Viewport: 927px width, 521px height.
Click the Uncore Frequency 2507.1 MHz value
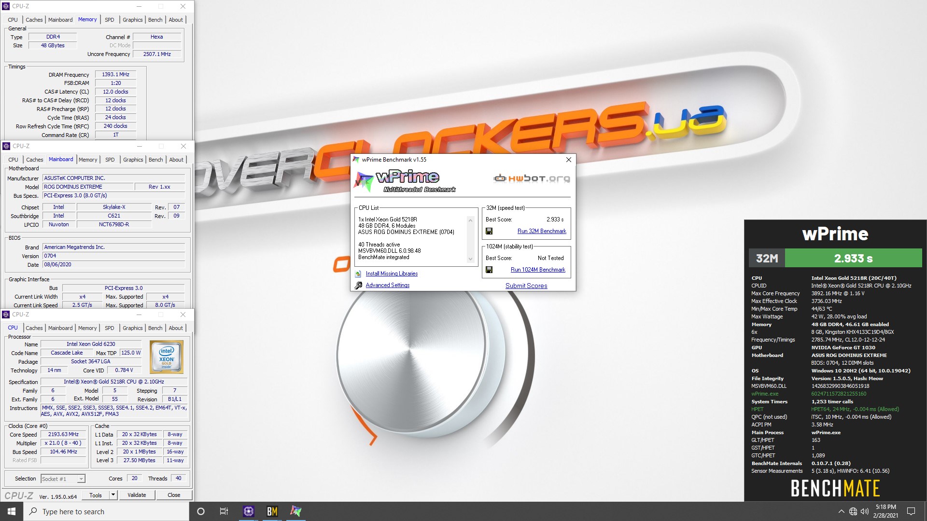156,54
